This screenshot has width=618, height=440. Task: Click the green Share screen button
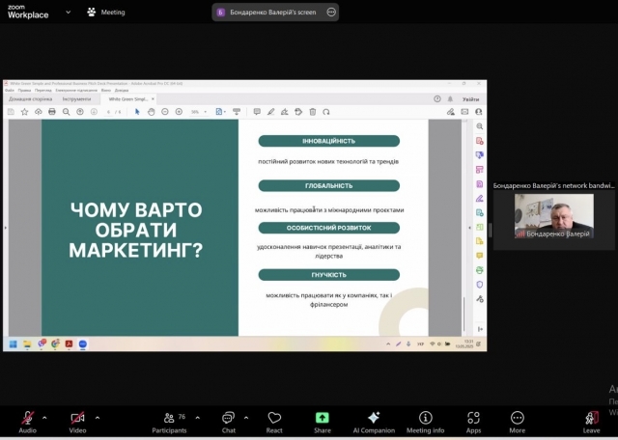323,420
